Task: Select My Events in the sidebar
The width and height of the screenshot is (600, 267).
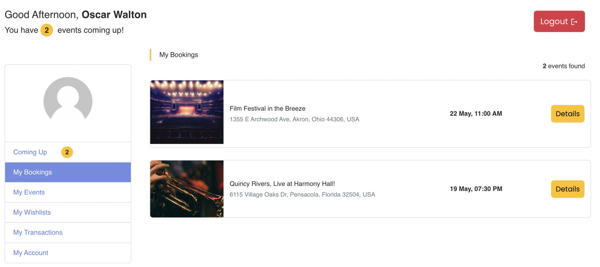Action: coord(29,192)
